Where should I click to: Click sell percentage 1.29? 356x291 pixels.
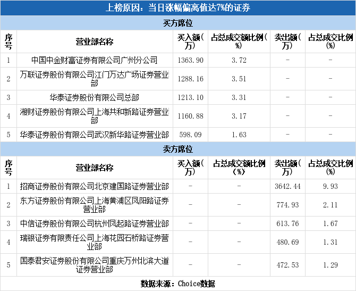click(x=330, y=265)
